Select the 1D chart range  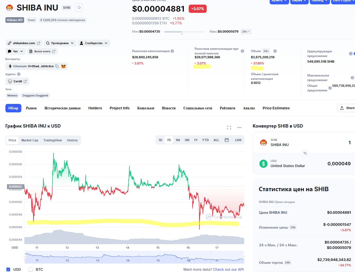click(160, 140)
